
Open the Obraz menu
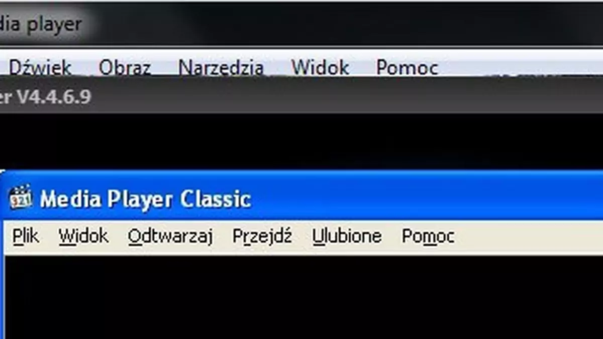125,67
